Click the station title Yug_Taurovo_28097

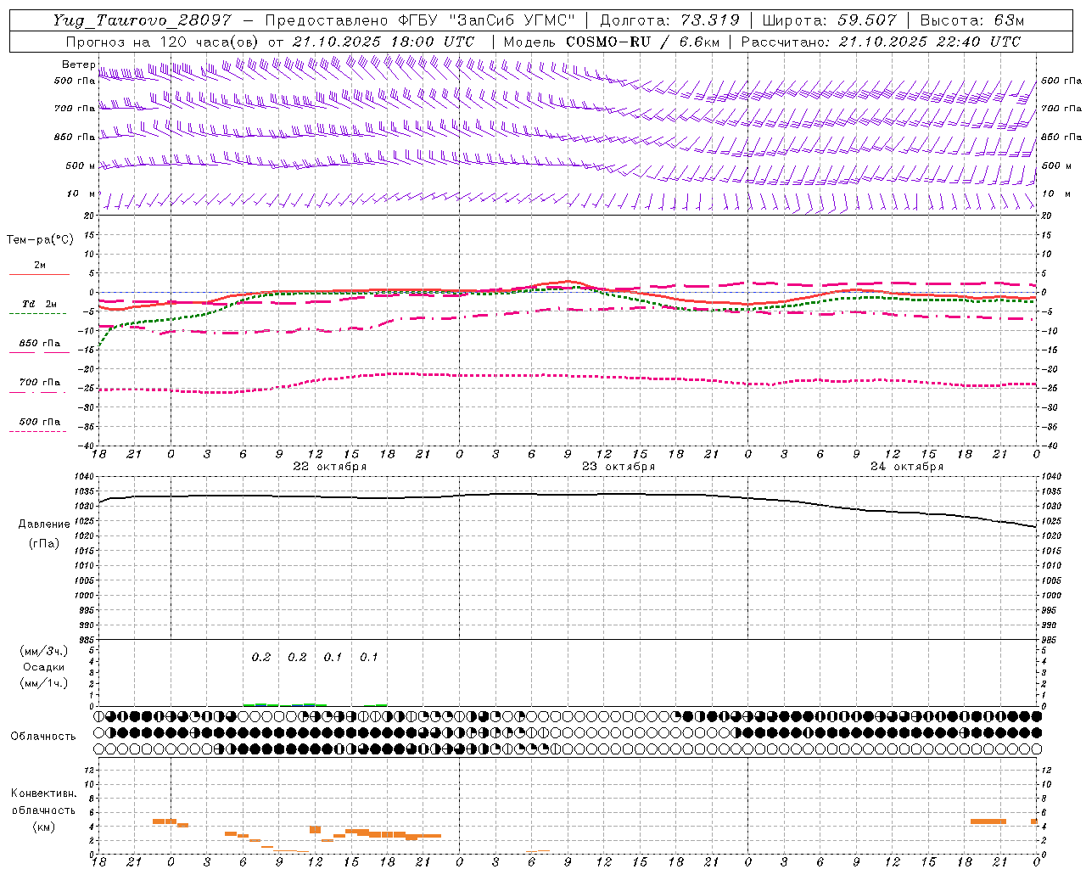[142, 20]
